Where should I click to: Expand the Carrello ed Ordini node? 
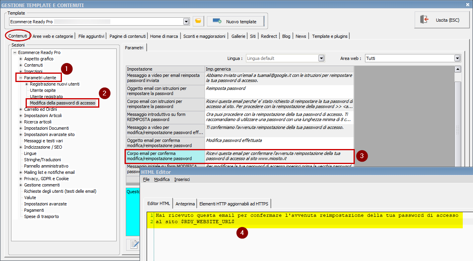point(20,109)
